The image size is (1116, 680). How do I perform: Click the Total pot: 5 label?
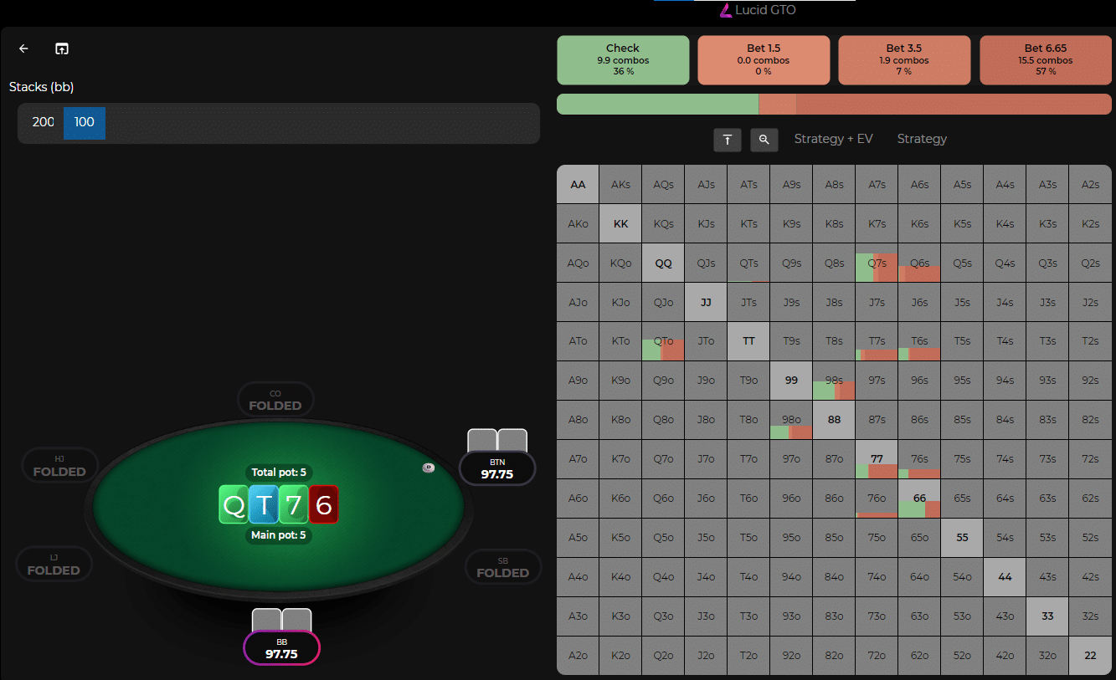pyautogui.click(x=279, y=473)
